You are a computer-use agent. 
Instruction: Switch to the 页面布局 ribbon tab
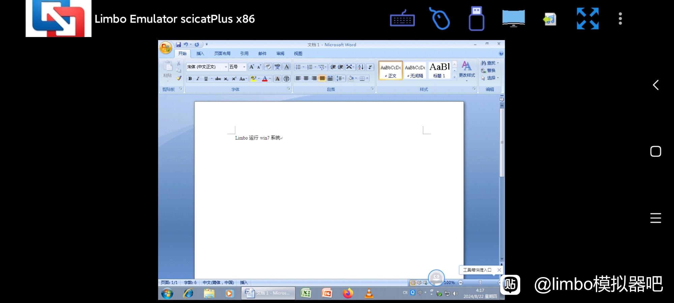pyautogui.click(x=222, y=54)
